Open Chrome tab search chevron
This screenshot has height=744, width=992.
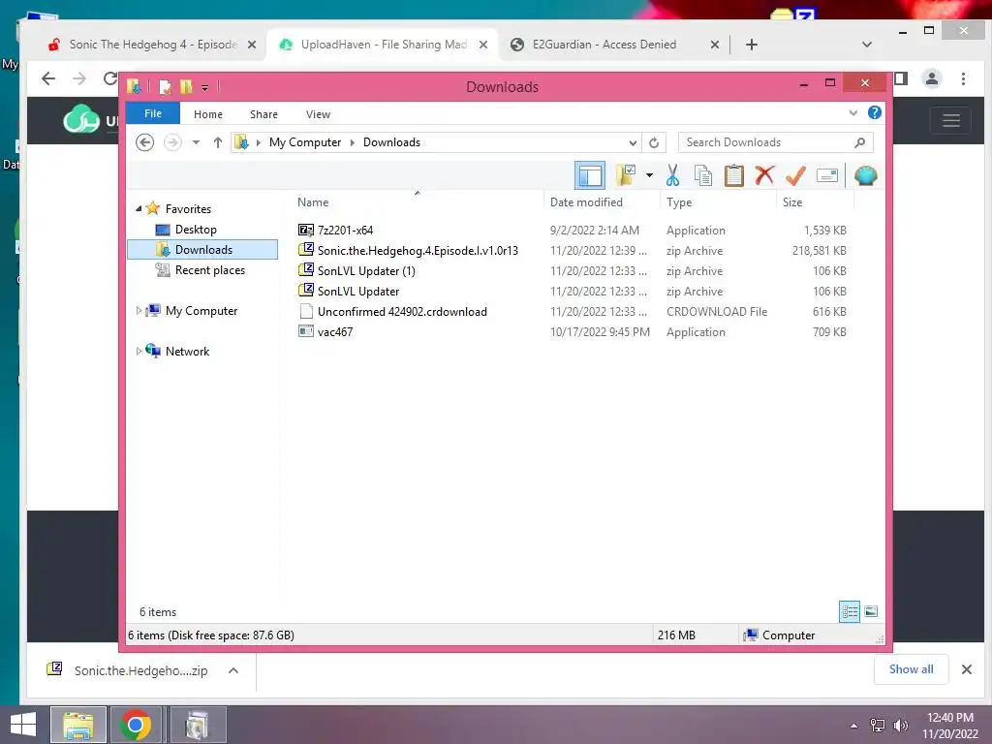click(x=867, y=45)
